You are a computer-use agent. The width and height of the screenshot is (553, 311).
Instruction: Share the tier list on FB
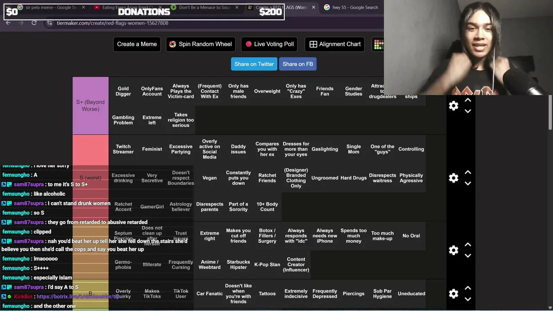(298, 64)
